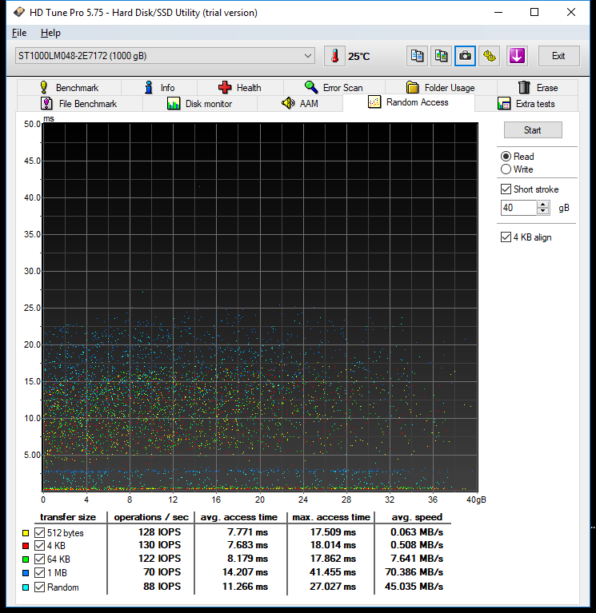This screenshot has height=613, width=596.
Task: Click the copy text to clipboard icon
Action: pos(417,56)
